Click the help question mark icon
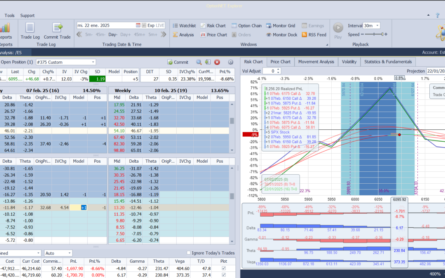445x278 pixels. pyautogui.click(x=438, y=15)
